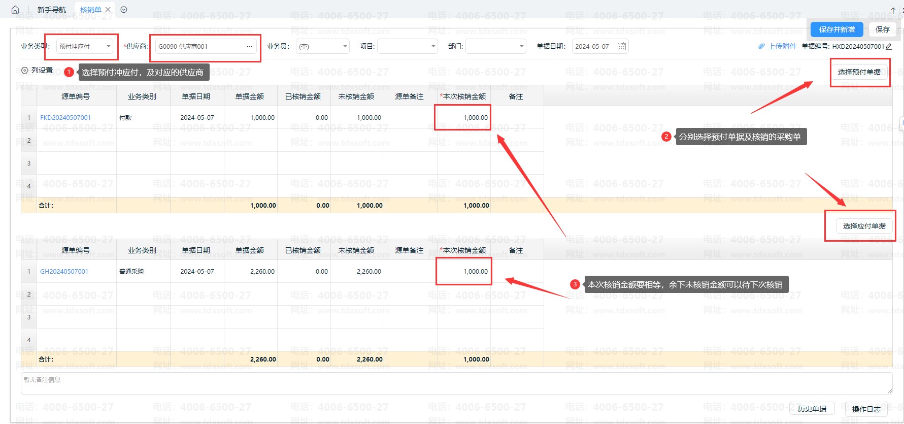Screen dimensions: 904x424
Task: Click the remarks text area at bottom
Action: (x=456, y=383)
